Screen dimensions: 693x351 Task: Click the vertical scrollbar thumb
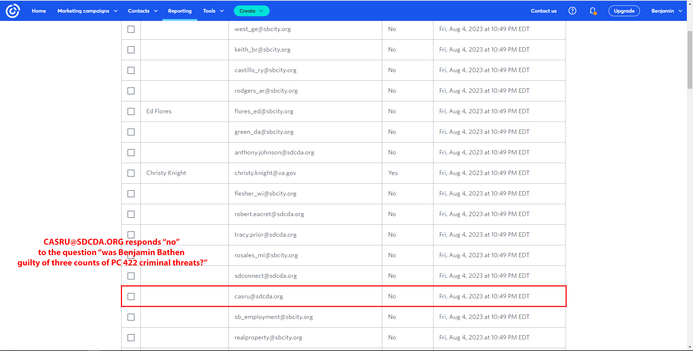690,60
